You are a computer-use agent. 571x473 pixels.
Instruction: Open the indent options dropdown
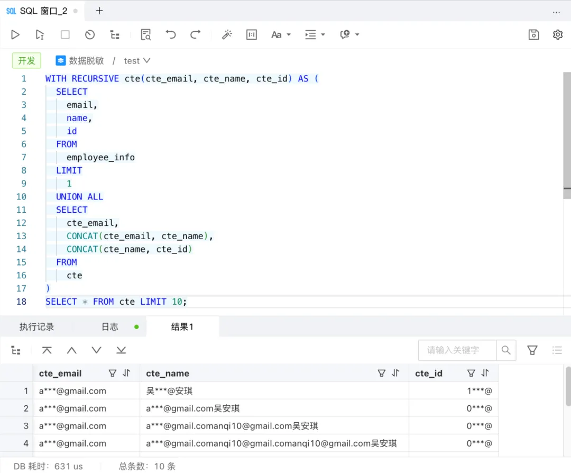315,34
